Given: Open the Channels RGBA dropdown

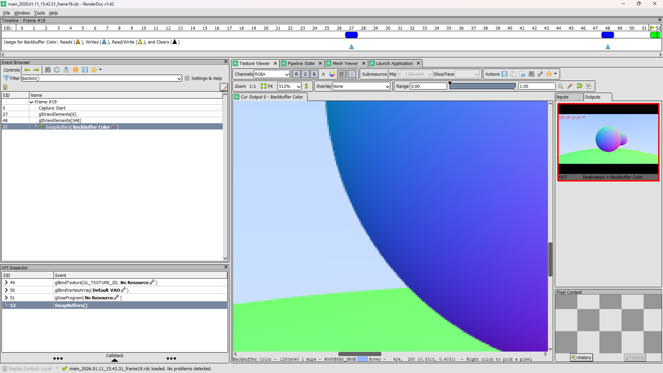Looking at the screenshot, I should [x=272, y=74].
